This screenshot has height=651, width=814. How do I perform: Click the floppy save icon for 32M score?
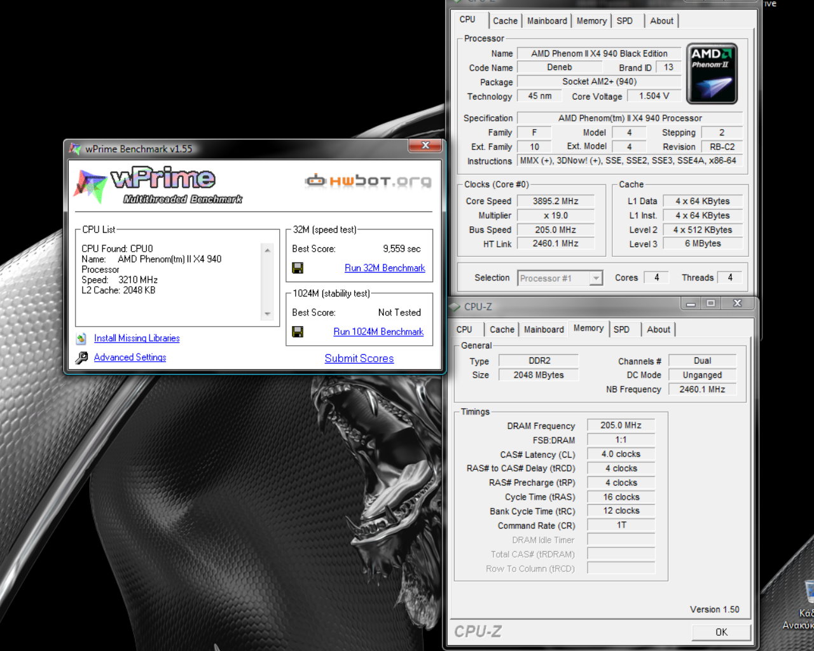[x=298, y=268]
